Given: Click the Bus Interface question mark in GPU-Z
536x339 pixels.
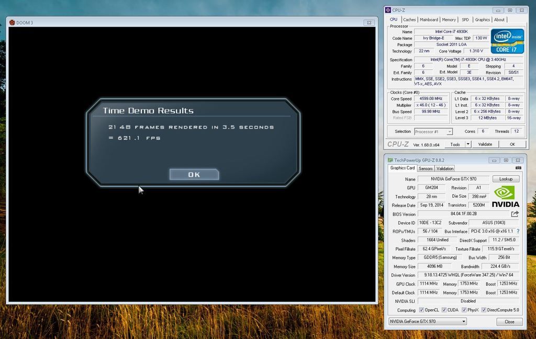Looking at the screenshot, I should click(x=518, y=231).
